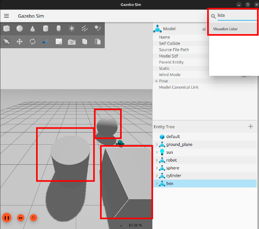This screenshot has height=229, width=259.
Task: Add entity with Entity Tree plus
Action: tap(251, 127)
